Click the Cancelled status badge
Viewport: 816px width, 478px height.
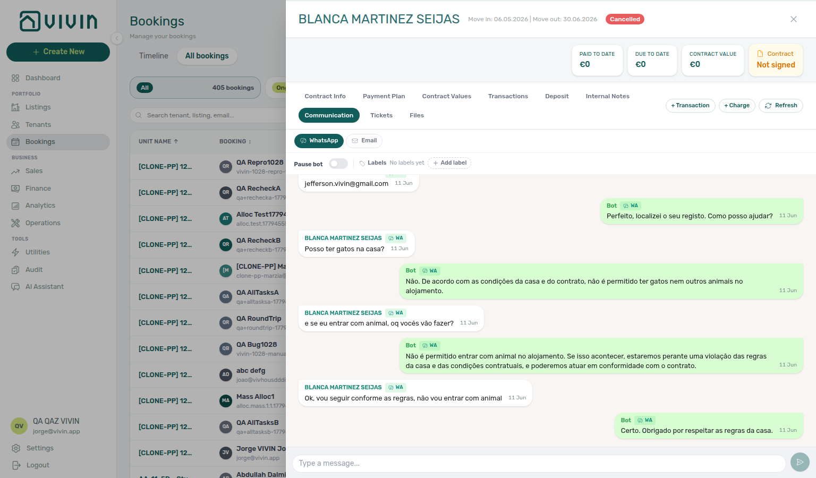click(x=625, y=19)
